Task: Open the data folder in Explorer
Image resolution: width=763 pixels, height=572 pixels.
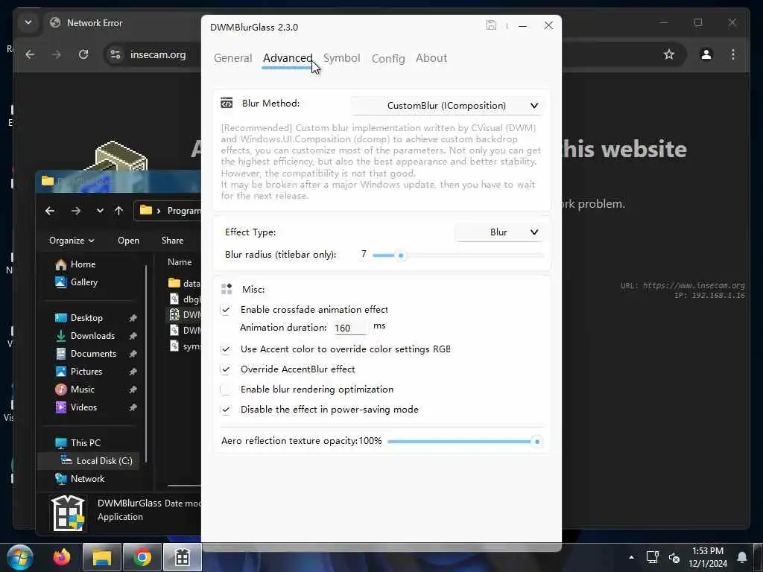Action: pos(184,283)
